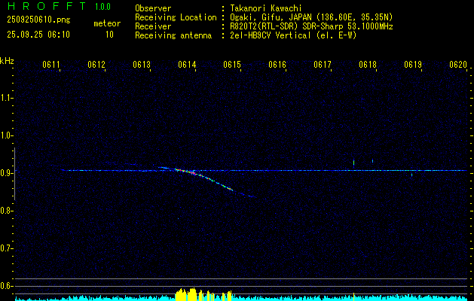Image resolution: width=474 pixels, height=301 pixels.
Task: Click the meteor count label
Action: pos(107,23)
